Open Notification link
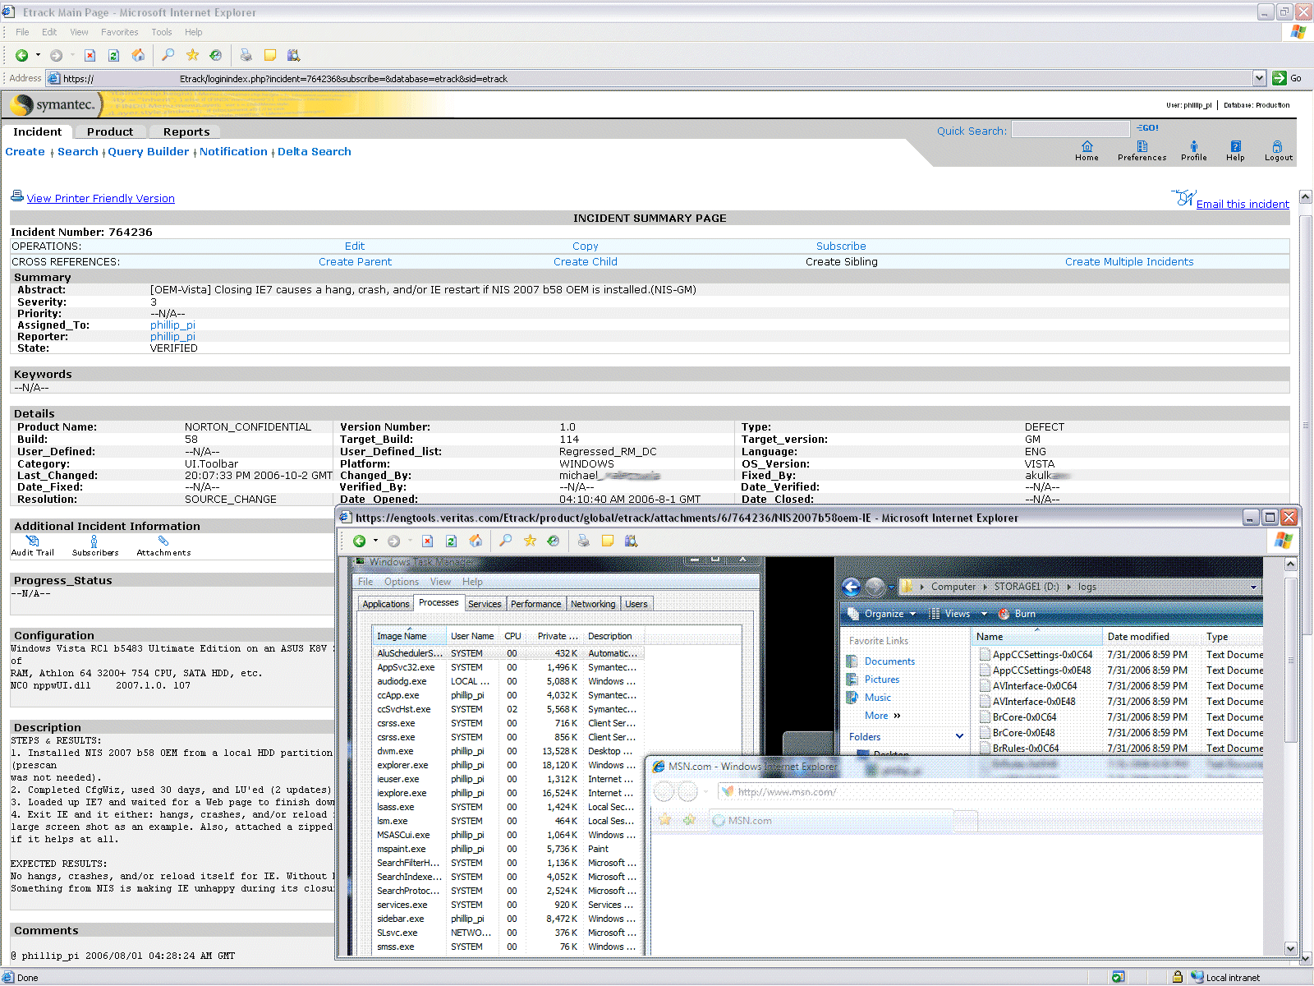Screen dimensions: 1314x986 click(233, 151)
